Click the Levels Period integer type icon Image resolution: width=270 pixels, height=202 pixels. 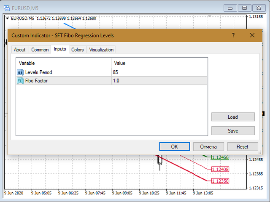20,72
